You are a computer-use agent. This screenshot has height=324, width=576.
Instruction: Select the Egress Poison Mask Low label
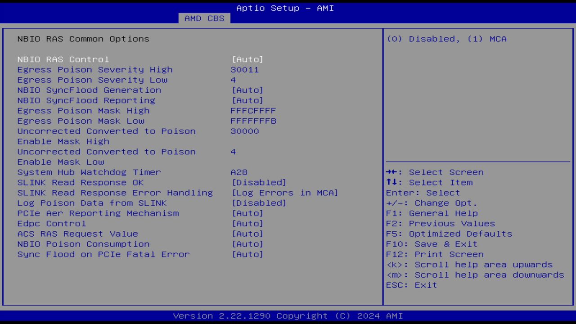click(x=81, y=121)
